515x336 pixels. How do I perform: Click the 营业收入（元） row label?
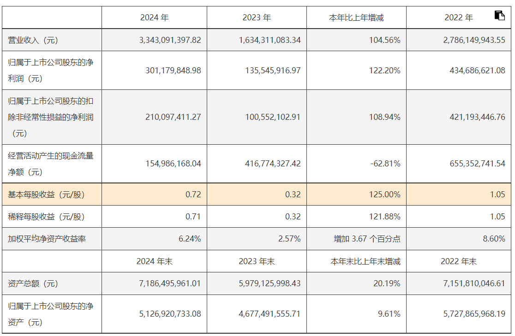pos(33,40)
